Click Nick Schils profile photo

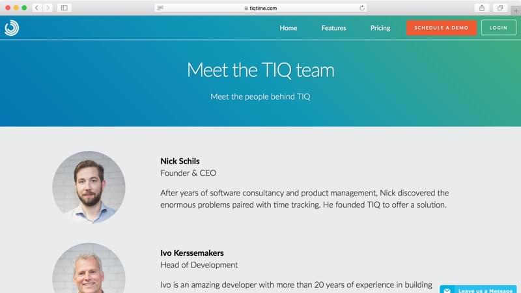pyautogui.click(x=89, y=187)
